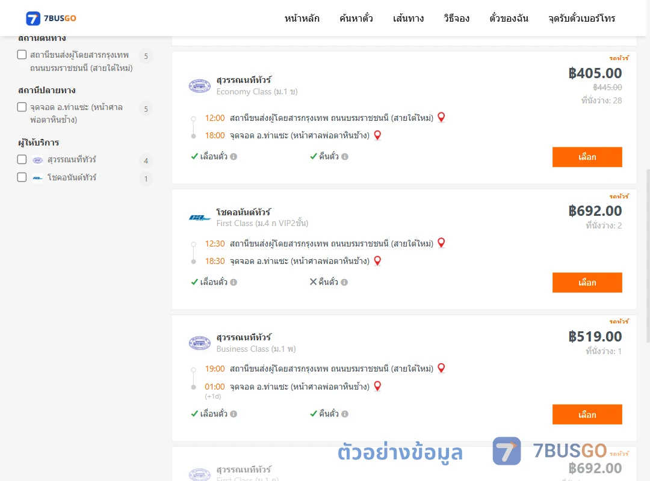Viewport: 650px width, 481px height.
Task: Filter by operator สุวรรณนทีทัวร์ checkbox
Action: coord(22,159)
